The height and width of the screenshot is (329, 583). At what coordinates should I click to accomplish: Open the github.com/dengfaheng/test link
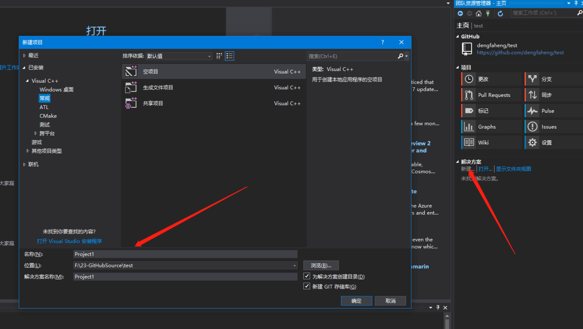click(x=520, y=53)
